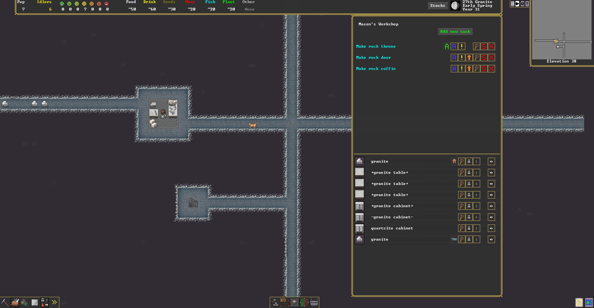The width and height of the screenshot is (594, 308).
Task: Pause the game
Action: pyautogui.click(x=513, y=4)
